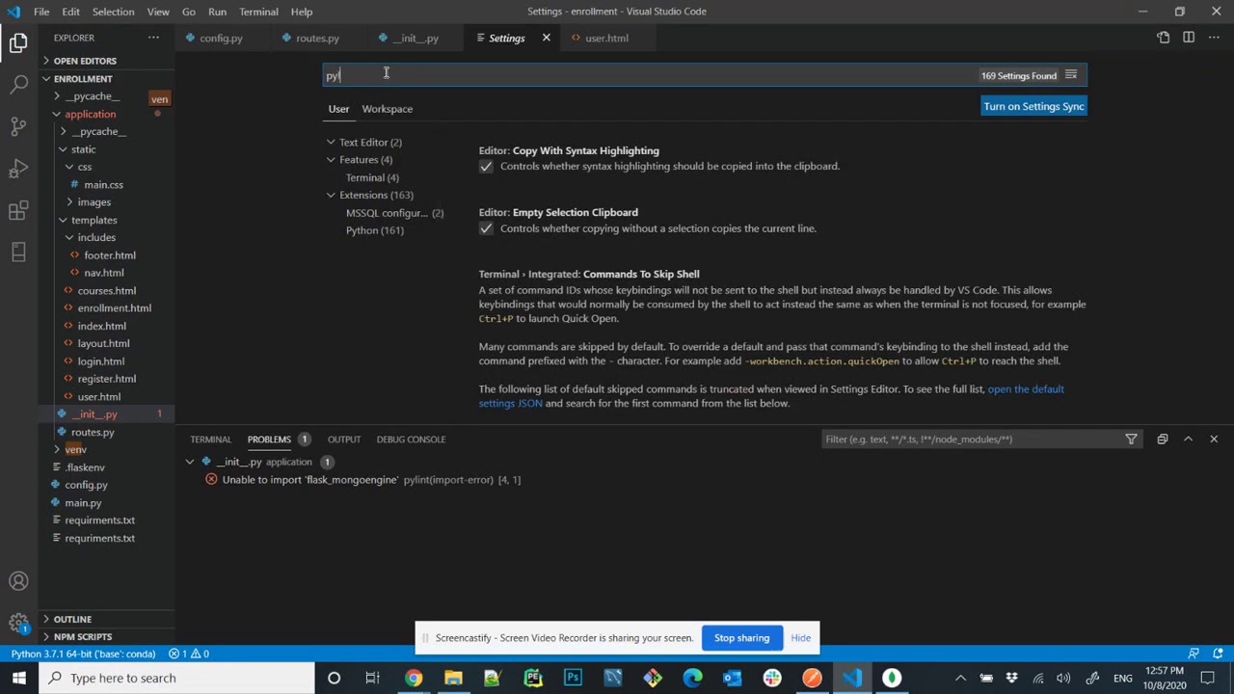Open the Extensions view
The image size is (1234, 694).
click(18, 211)
